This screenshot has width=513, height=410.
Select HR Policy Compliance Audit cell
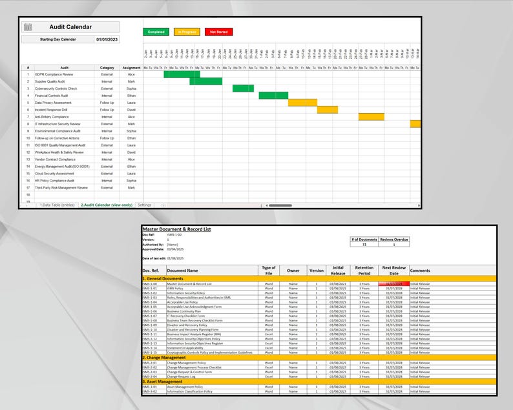(64, 181)
